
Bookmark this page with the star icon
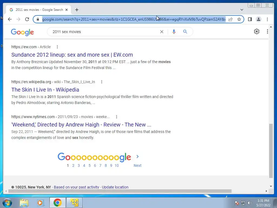239,19
